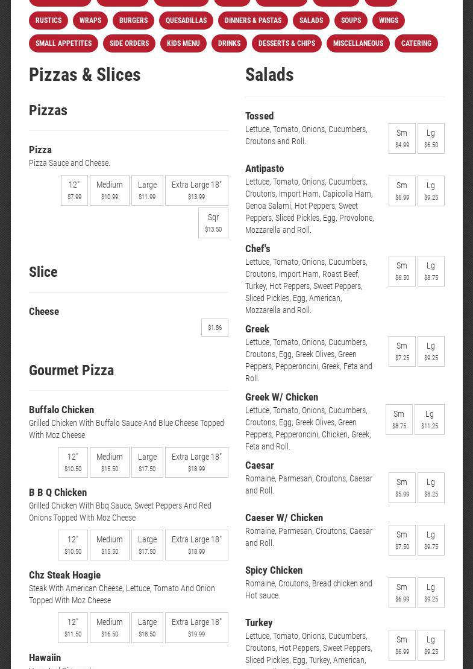The image size is (473, 669).
Task: Switch to the Wings category
Action: click(389, 21)
